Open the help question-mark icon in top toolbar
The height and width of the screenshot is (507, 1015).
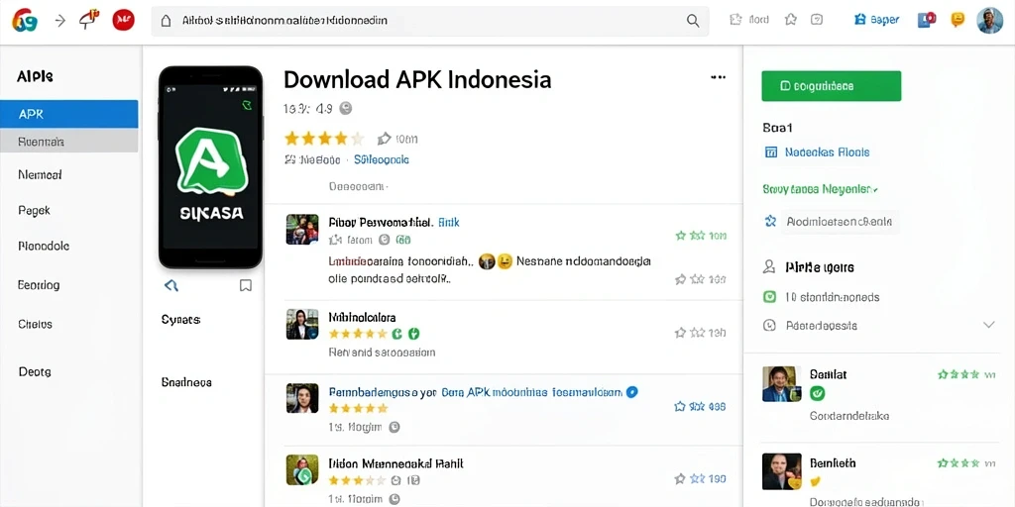[x=817, y=20]
